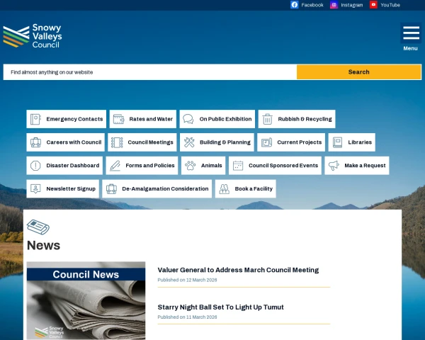Focus the website search input field
Viewport: 425px width, 340px height.
149,72
